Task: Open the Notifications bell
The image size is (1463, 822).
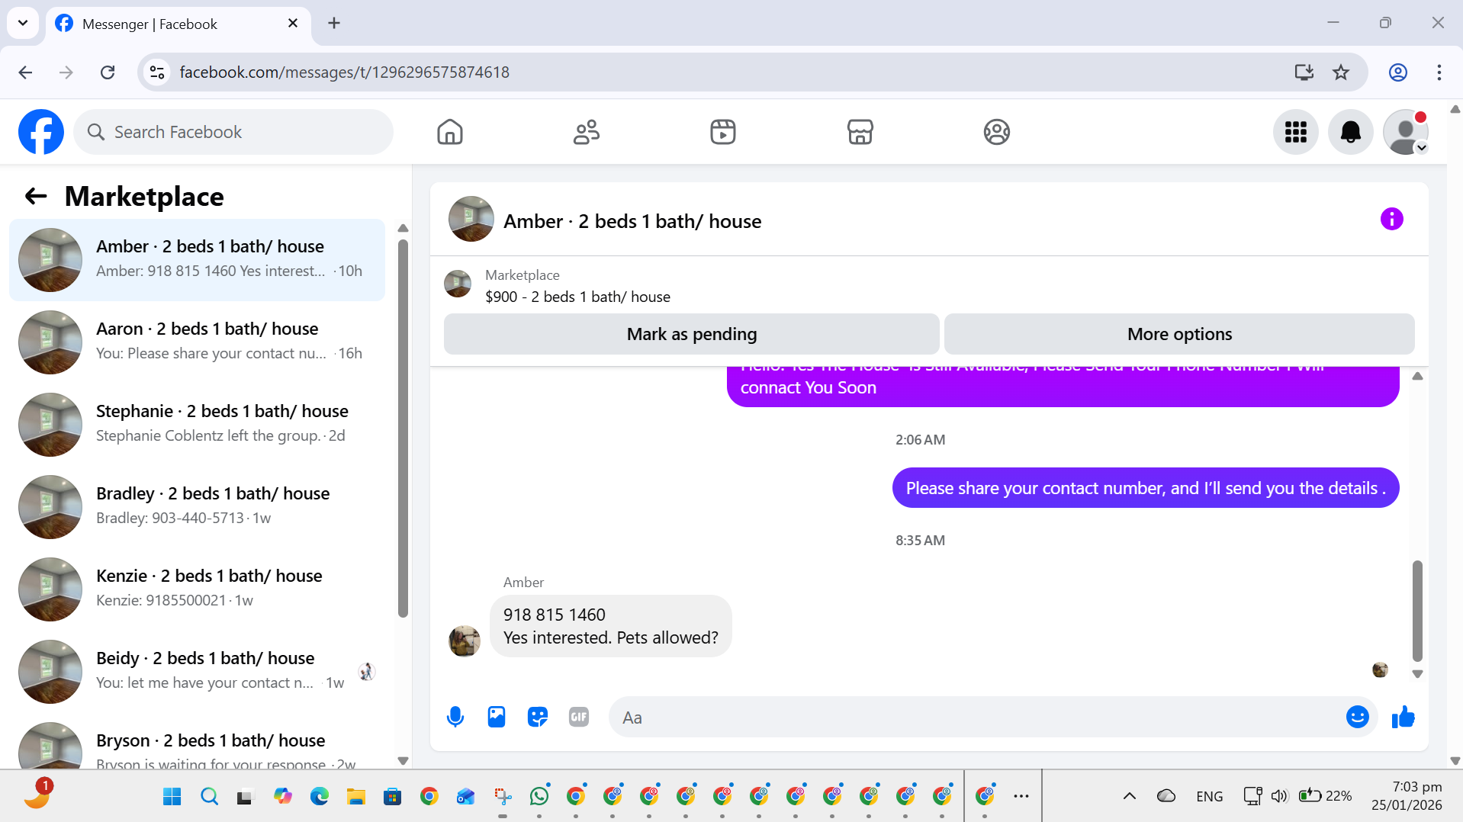Action: pos(1351,132)
